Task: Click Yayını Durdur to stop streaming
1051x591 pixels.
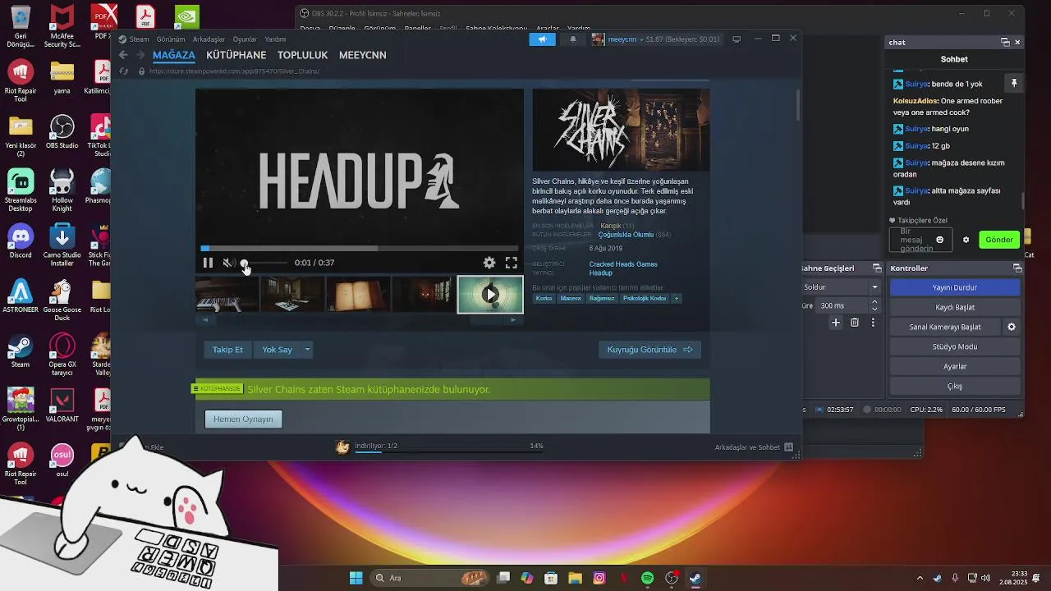Action: point(955,287)
